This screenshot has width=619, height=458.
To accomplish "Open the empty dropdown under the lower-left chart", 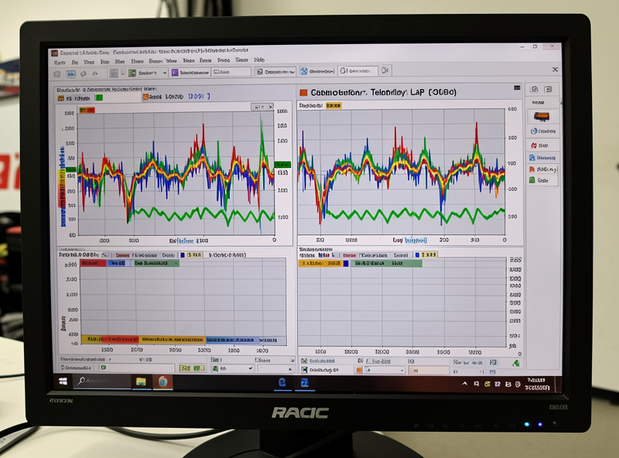I will 275,369.
